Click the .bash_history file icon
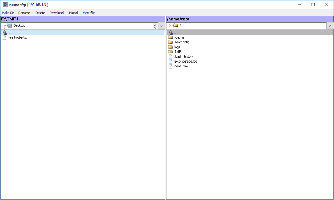Image resolution: width=334 pixels, height=200 pixels. tap(170, 56)
